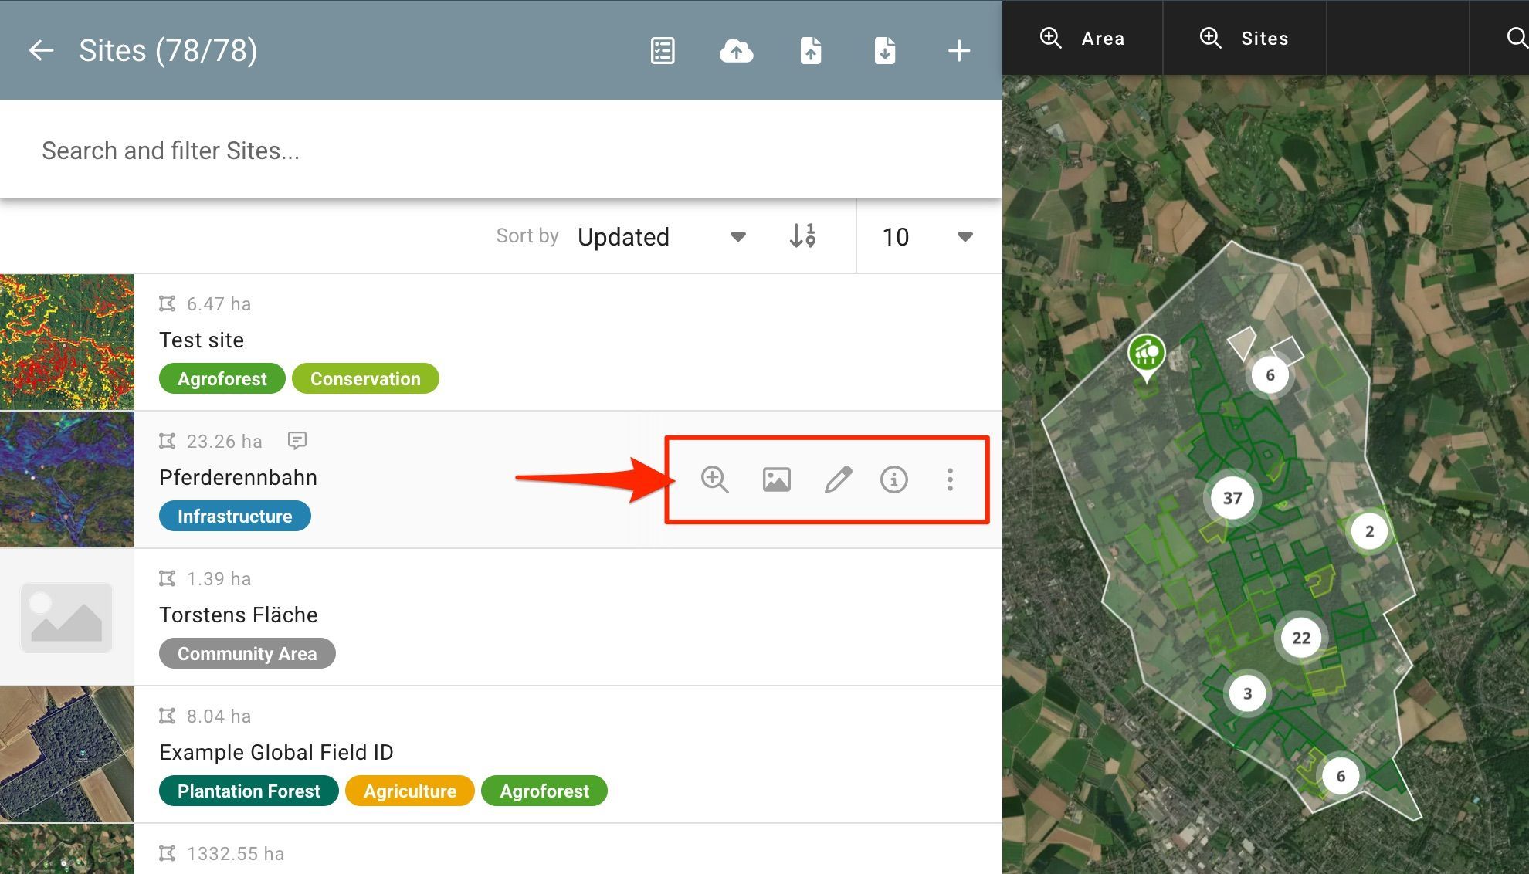The image size is (1529, 874).
Task: Click the file import icon
Action: [811, 51]
